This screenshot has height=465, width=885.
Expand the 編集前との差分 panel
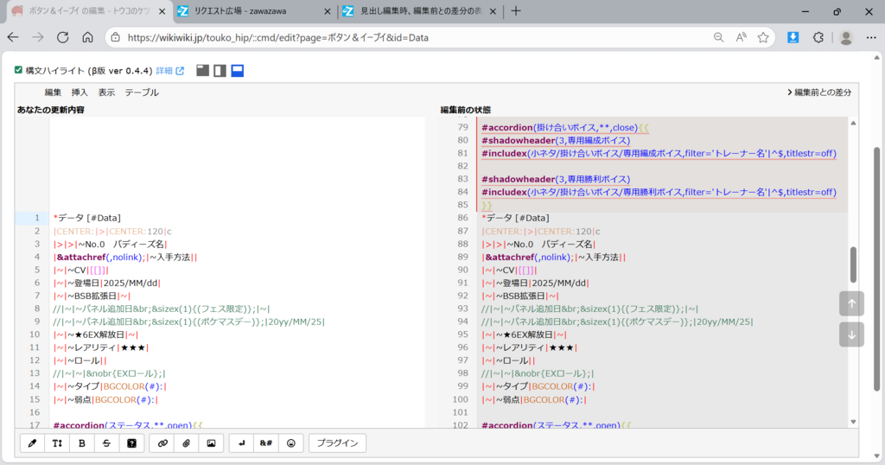818,92
